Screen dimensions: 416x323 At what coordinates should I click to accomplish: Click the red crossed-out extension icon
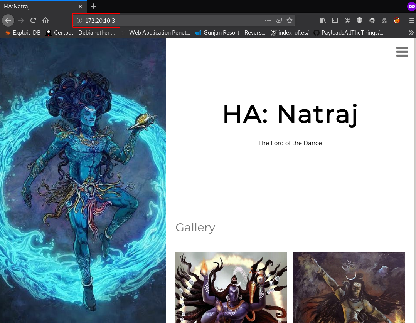tap(397, 20)
